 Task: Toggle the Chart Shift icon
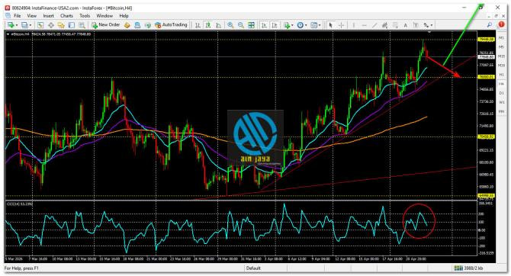(x=275, y=24)
